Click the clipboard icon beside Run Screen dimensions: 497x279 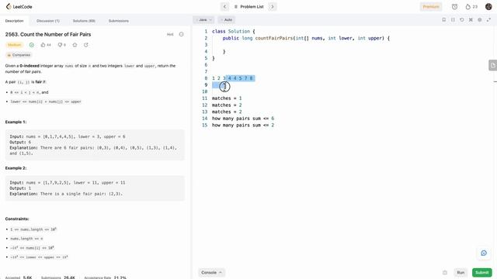pyautogui.click(x=445, y=272)
